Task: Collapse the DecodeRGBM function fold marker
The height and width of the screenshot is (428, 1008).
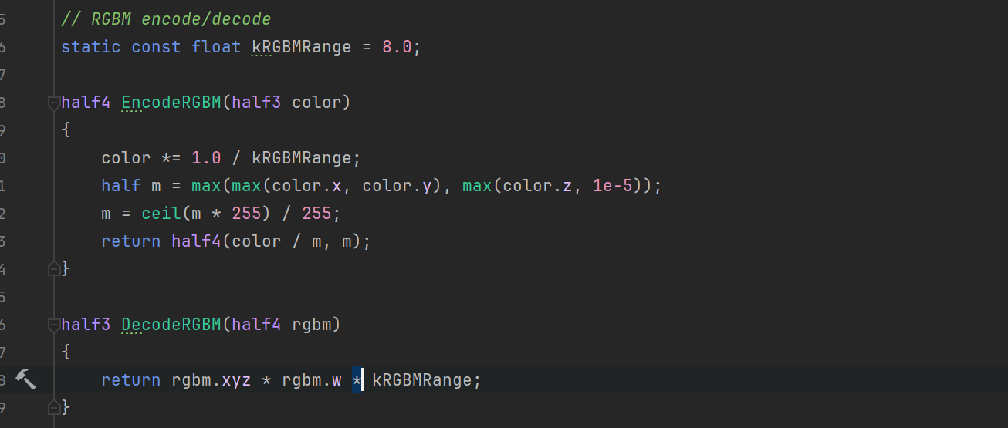Action: click(x=53, y=324)
